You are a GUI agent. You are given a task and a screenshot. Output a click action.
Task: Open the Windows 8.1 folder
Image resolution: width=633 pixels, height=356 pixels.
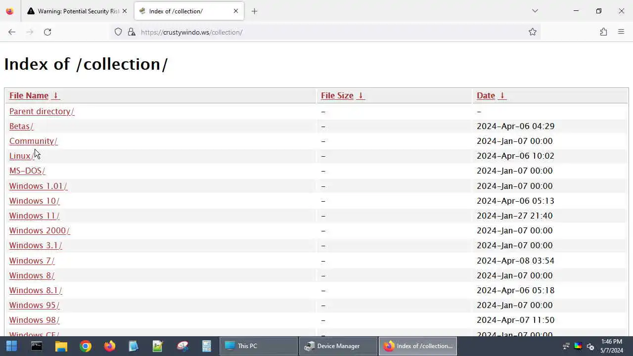36,290
